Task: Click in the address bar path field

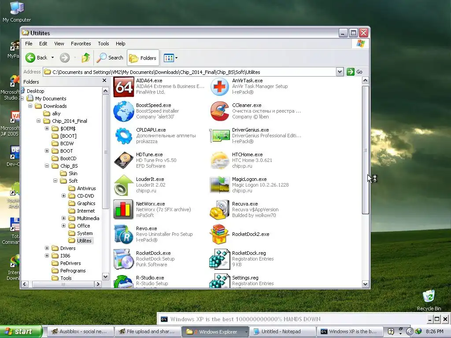Action: click(189, 72)
